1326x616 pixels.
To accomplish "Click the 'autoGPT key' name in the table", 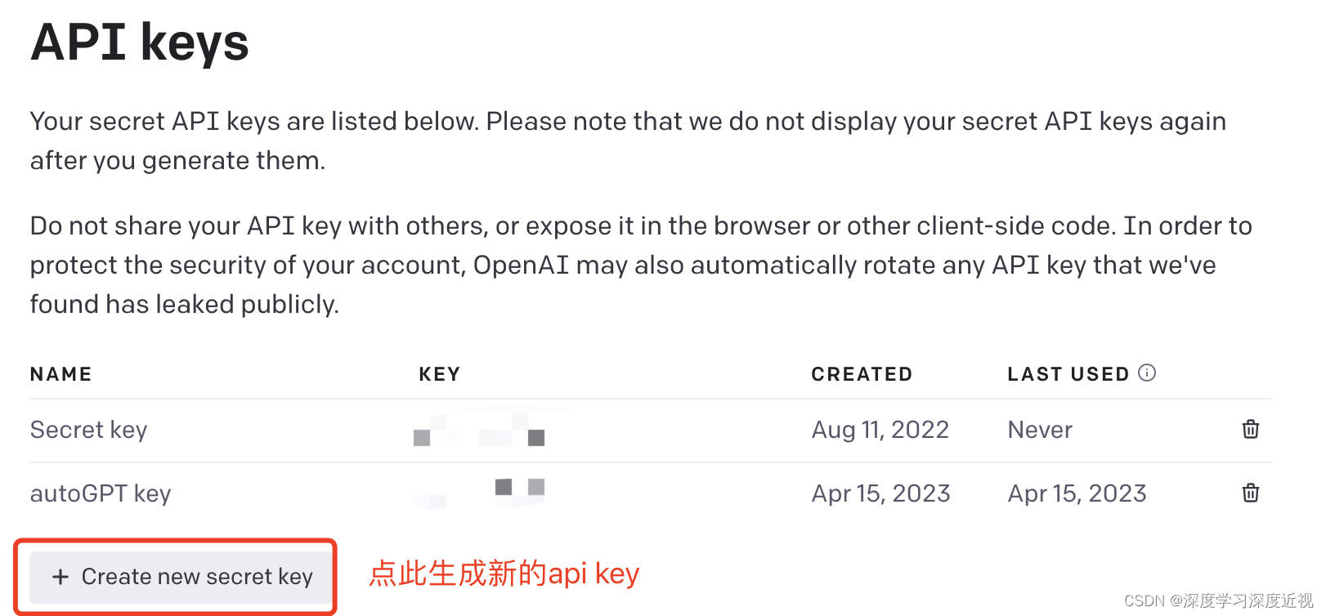I will pos(101,493).
